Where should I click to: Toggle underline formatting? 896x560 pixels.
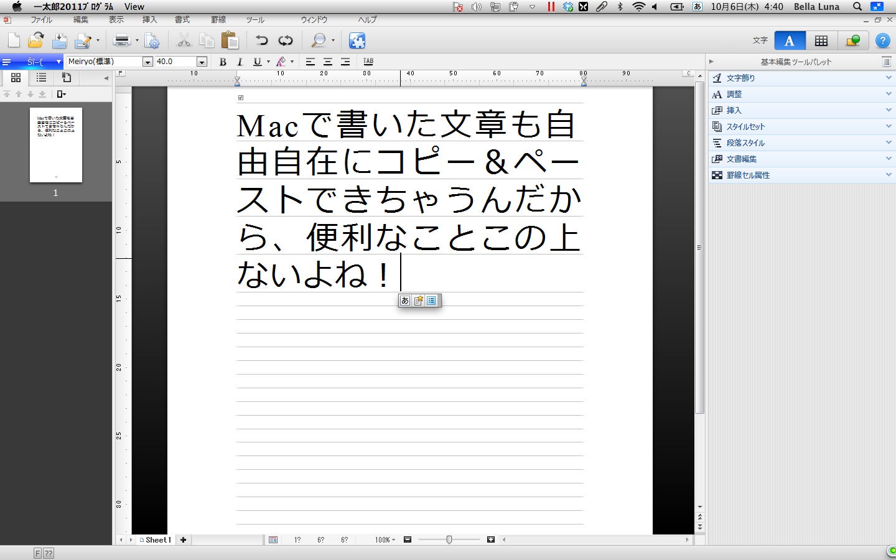click(x=257, y=62)
